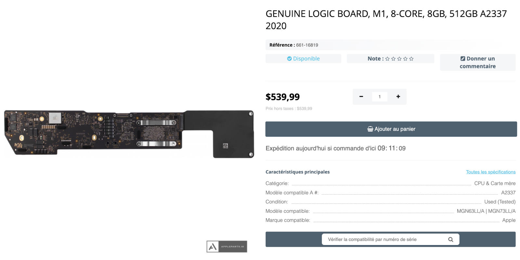Click the magnifier search icon
Viewport: 520px width, 260px height.
(x=450, y=240)
